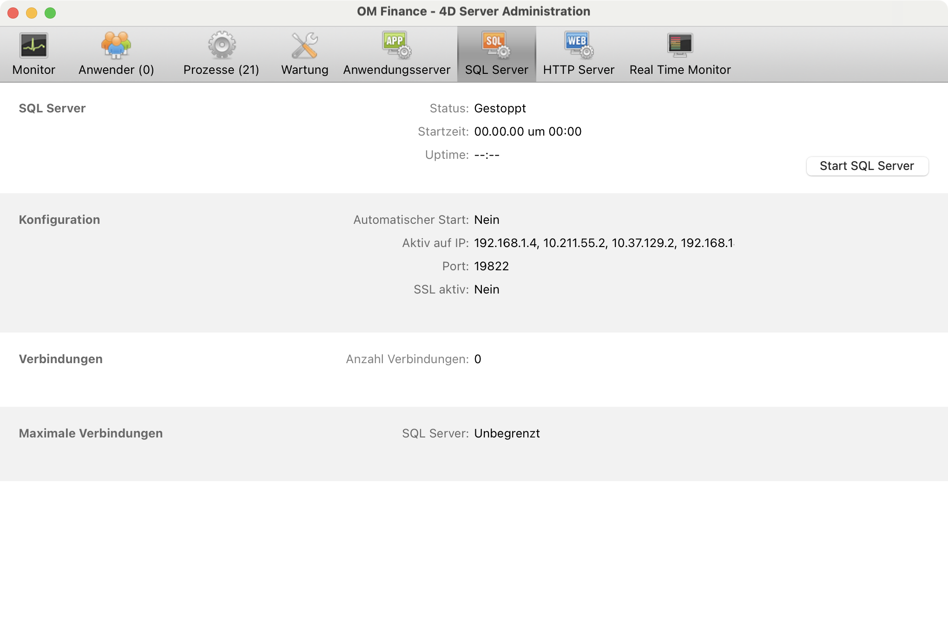This screenshot has width=948, height=639.
Task: Switch to the Prozesse (21) tab label
Action: (221, 70)
